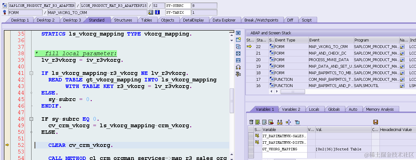416x160 pixels.
Task: Switch to Locals tab
Action: click(x=314, y=109)
